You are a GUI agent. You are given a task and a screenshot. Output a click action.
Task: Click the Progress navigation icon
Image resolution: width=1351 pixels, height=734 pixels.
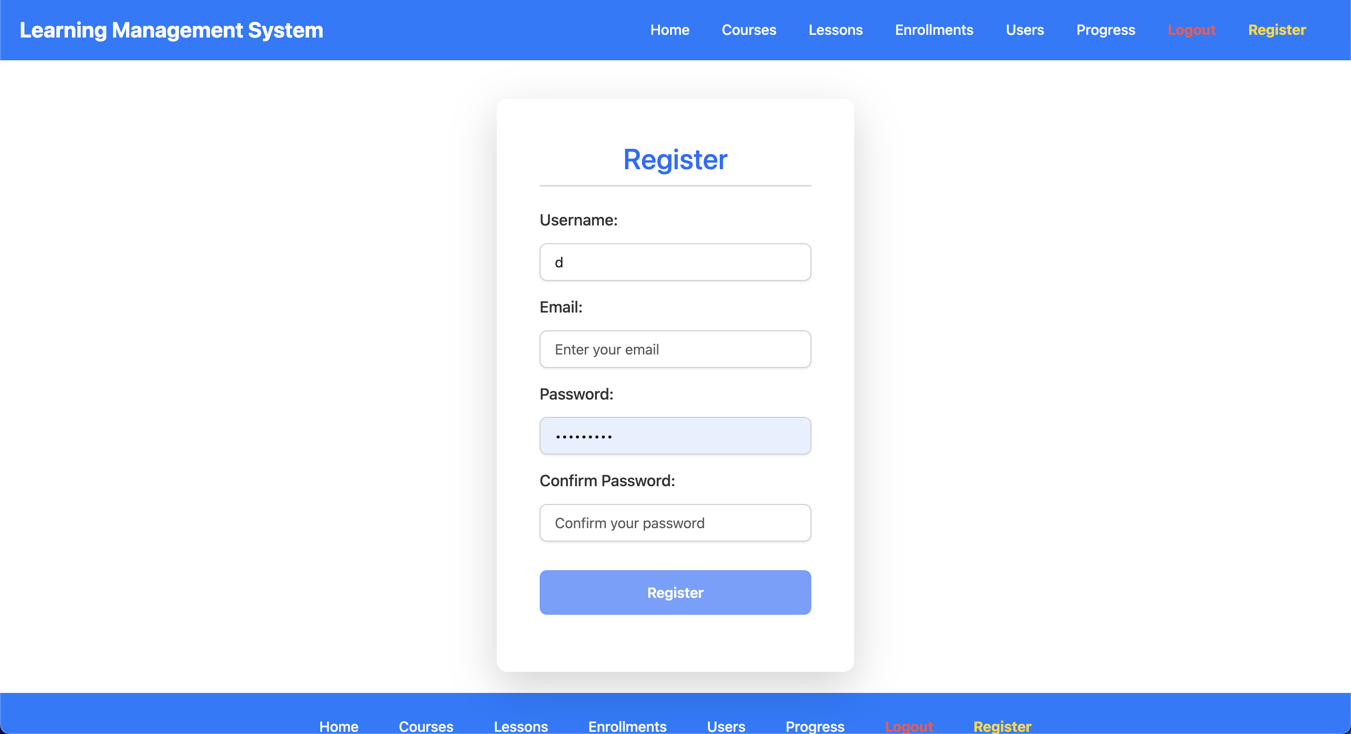tap(1106, 30)
